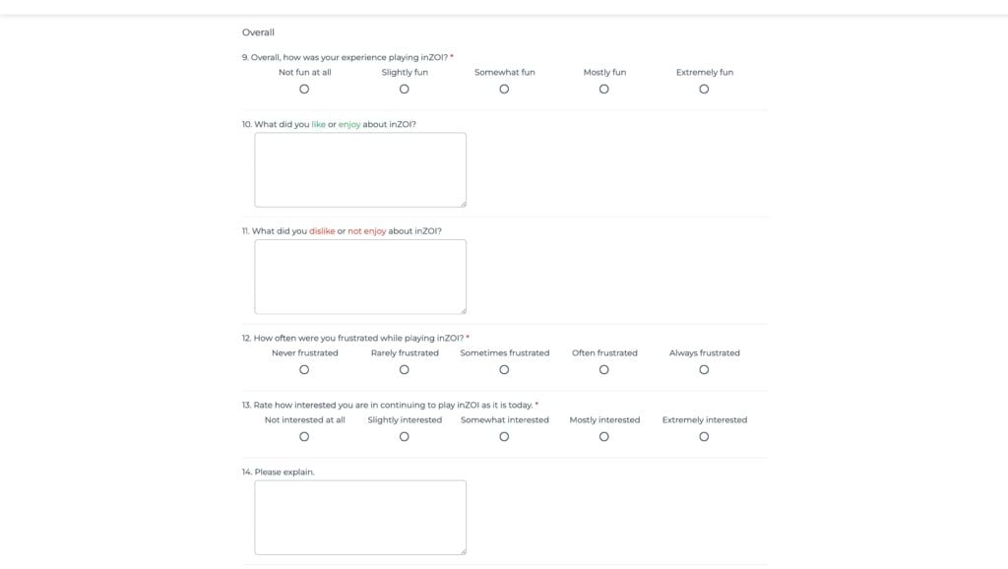Choose the 'Rarely frustrated' option
The height and width of the screenshot is (569, 1008).
tap(405, 370)
